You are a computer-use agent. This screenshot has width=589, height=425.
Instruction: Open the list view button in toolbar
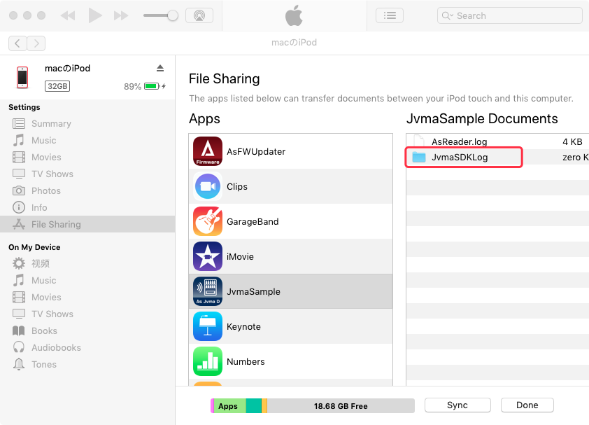(x=390, y=15)
